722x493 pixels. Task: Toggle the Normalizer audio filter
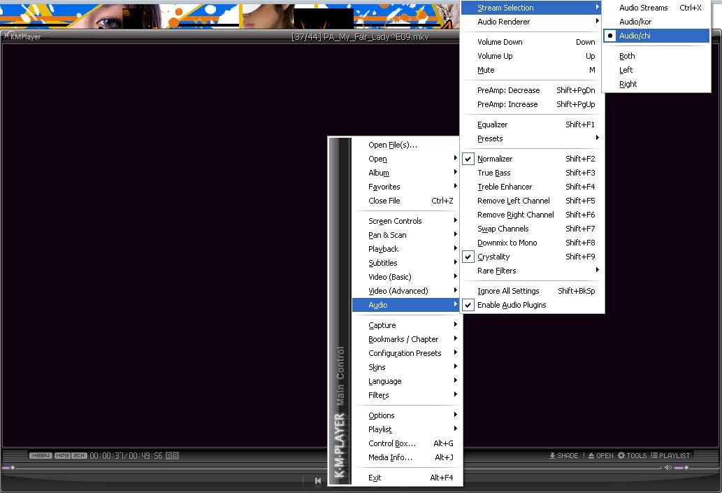coord(533,159)
